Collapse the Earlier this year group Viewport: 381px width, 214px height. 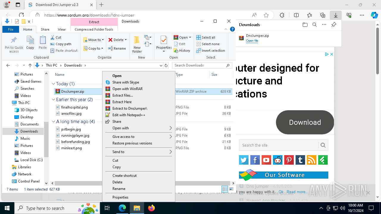pos(53,100)
